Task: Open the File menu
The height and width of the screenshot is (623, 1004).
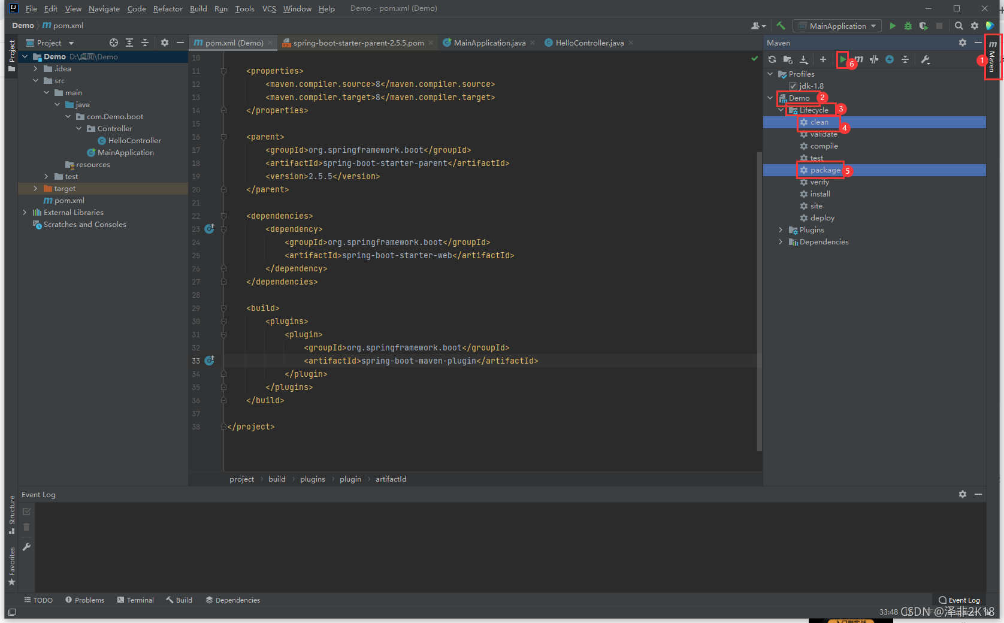Action: click(31, 8)
